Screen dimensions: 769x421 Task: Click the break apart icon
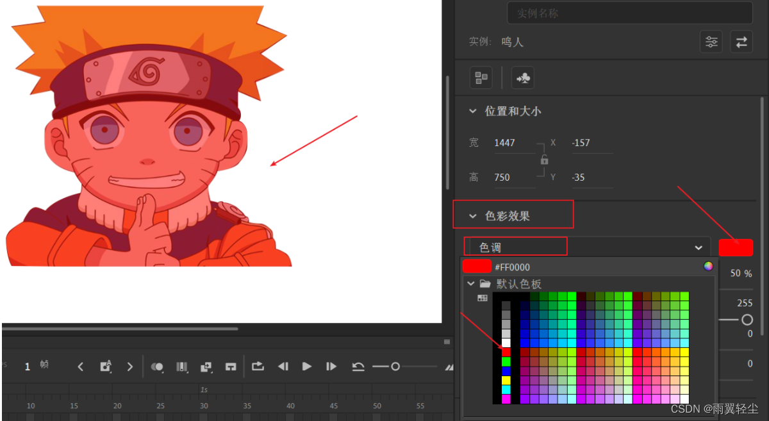(x=481, y=78)
